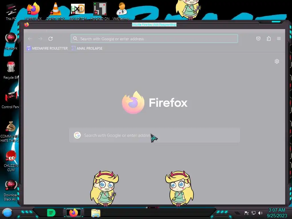
Task: Open the VLC cone desktop shortcut
Action: click(x=56, y=11)
